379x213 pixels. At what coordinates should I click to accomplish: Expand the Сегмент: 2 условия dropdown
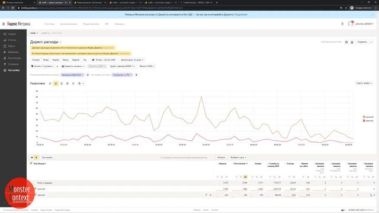click(43, 66)
